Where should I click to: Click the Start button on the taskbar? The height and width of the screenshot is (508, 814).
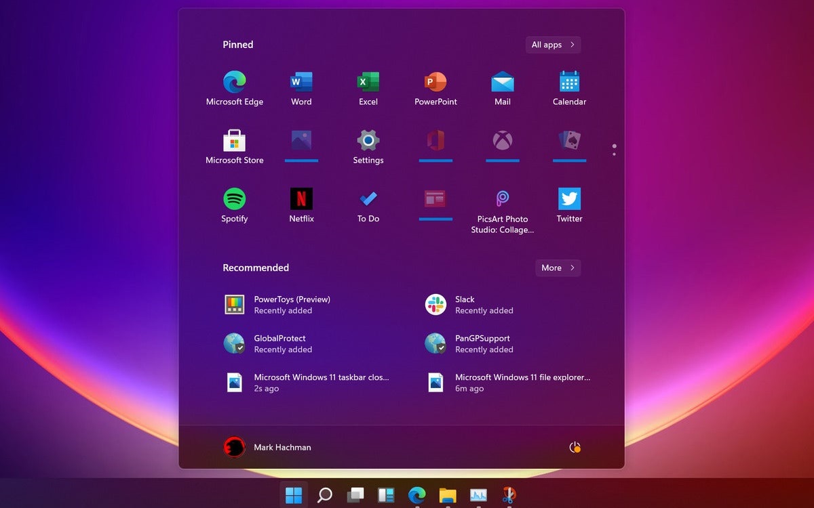294,495
